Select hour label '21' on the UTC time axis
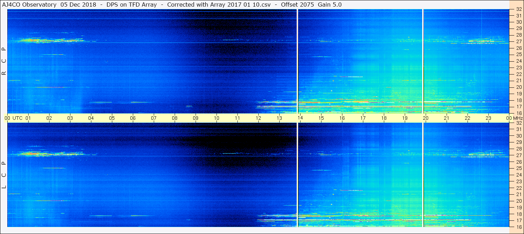 (447, 118)
